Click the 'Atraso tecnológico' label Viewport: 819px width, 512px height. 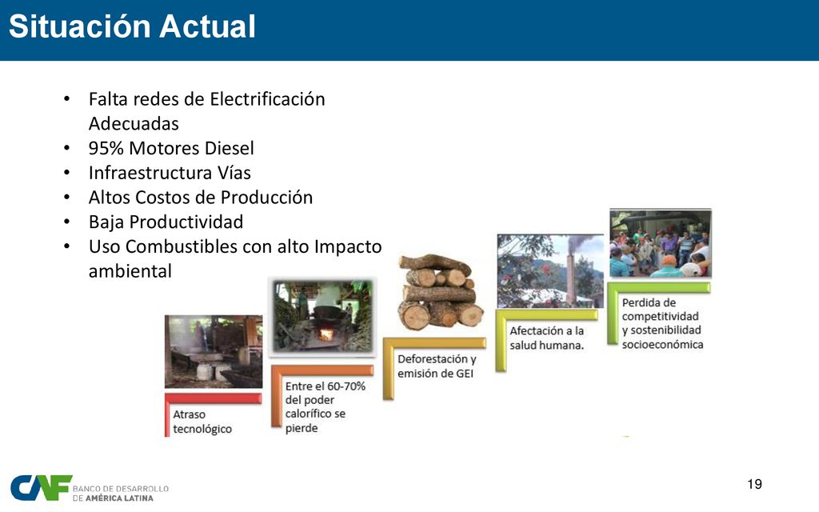pos(202,422)
